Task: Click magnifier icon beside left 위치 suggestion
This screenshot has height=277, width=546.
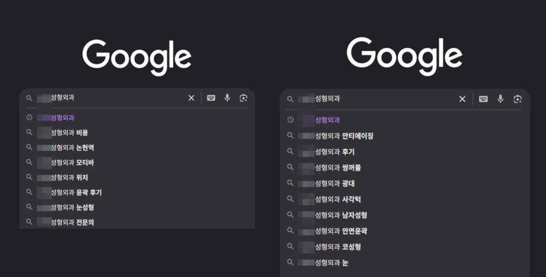Action: tap(29, 177)
